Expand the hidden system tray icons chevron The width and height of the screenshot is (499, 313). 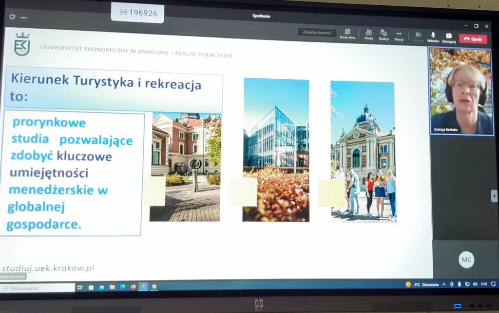click(x=444, y=284)
